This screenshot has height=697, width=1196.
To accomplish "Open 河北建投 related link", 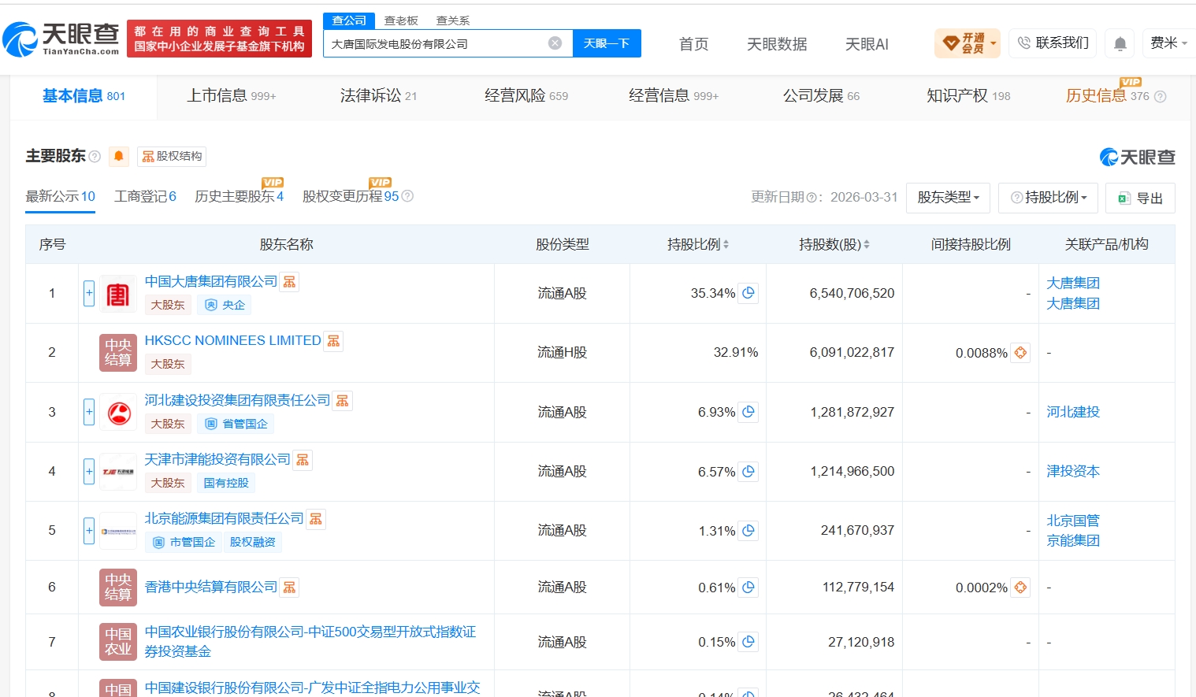I will pos(1073,412).
